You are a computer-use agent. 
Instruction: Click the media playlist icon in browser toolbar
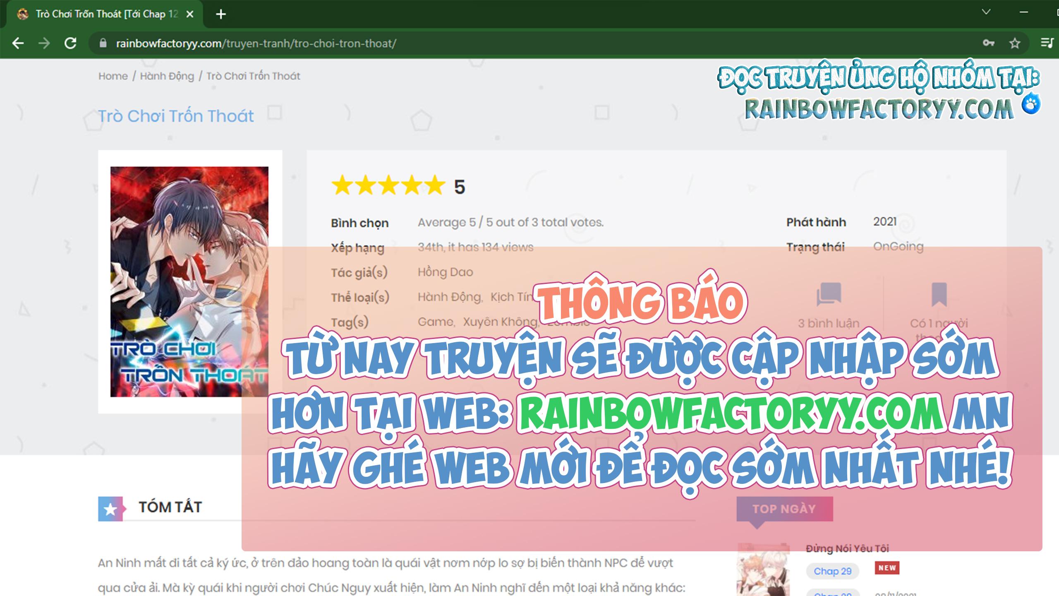1047,43
